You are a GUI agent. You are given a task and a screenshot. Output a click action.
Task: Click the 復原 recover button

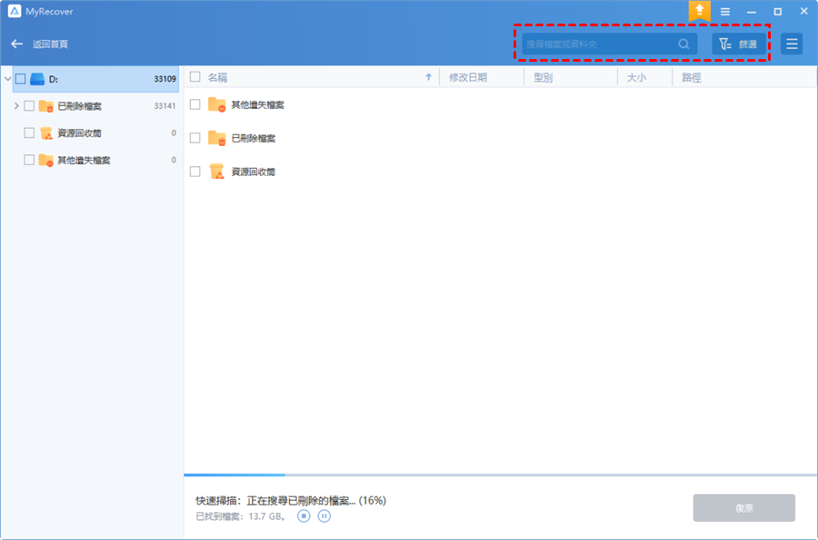tap(743, 508)
